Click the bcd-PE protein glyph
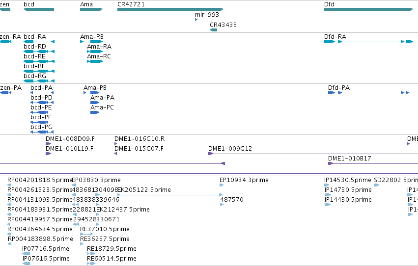 click(39, 112)
